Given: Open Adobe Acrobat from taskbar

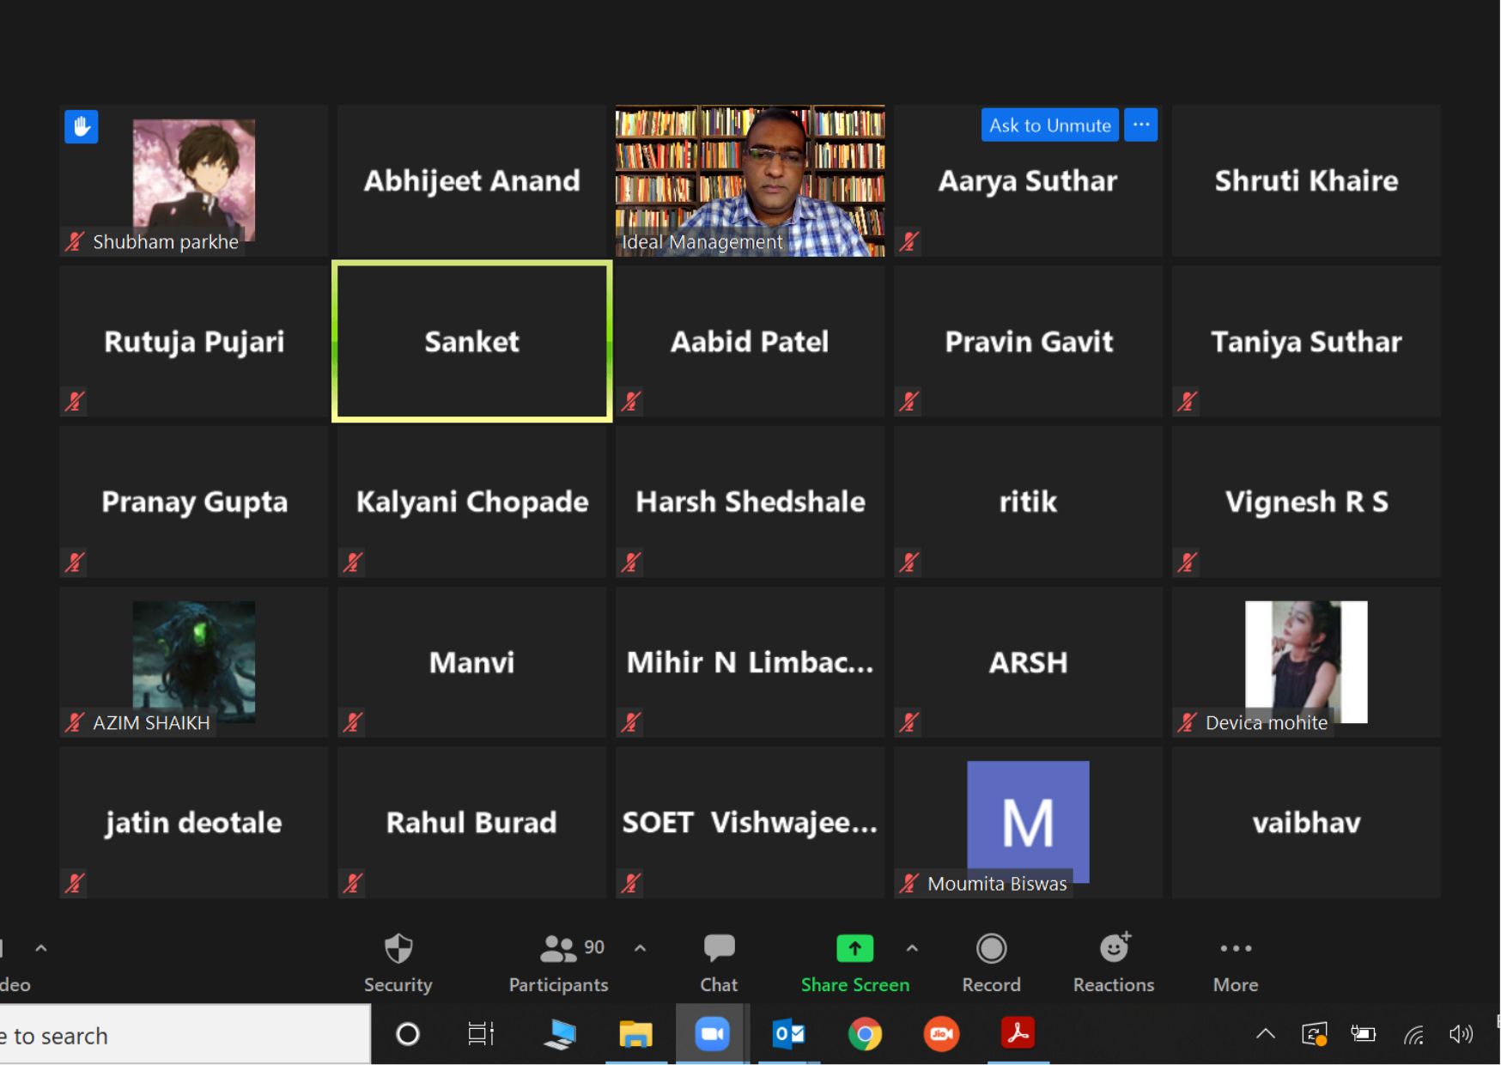Looking at the screenshot, I should click(1018, 1033).
